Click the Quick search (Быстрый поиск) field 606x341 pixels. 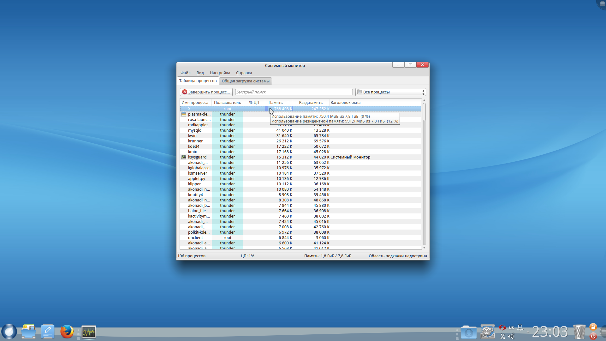click(294, 92)
